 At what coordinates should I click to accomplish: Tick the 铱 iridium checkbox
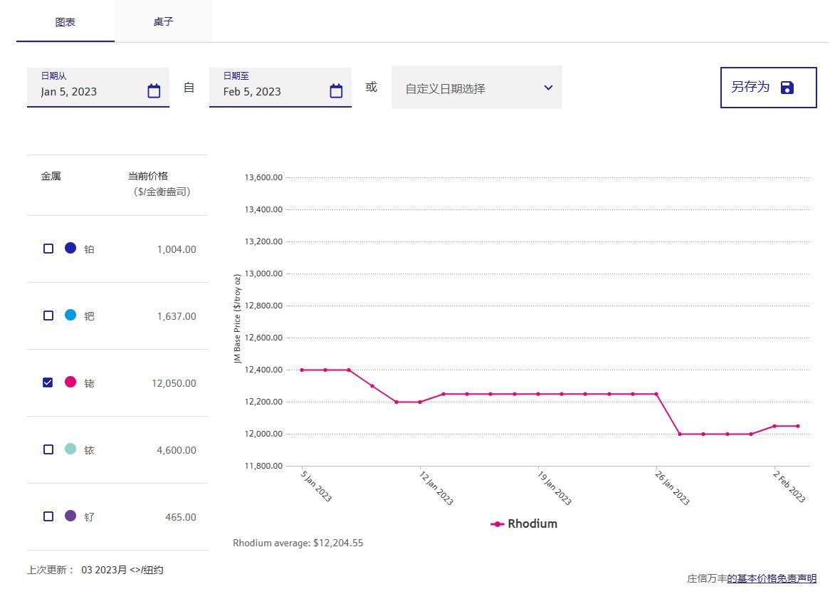(48, 449)
